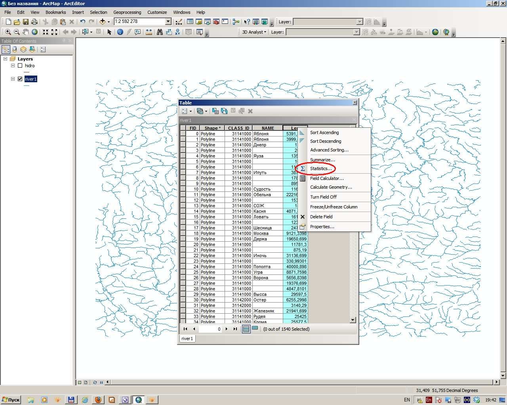Toggle visibility of the hidro layer
This screenshot has width=507, height=405.
[20, 66]
